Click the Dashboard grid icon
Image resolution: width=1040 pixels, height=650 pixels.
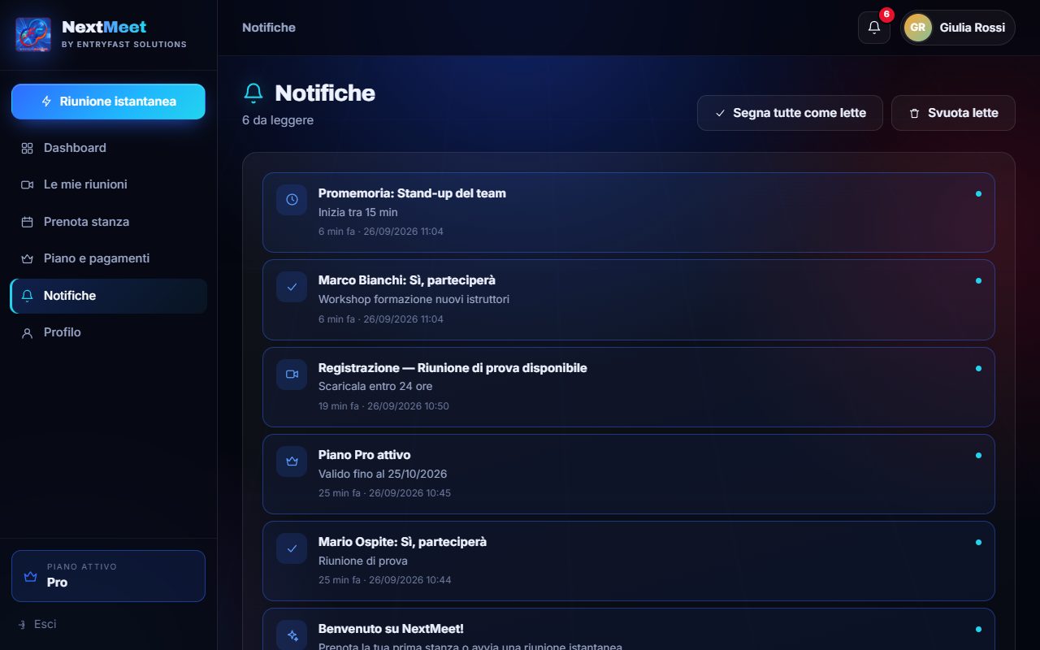click(27, 148)
